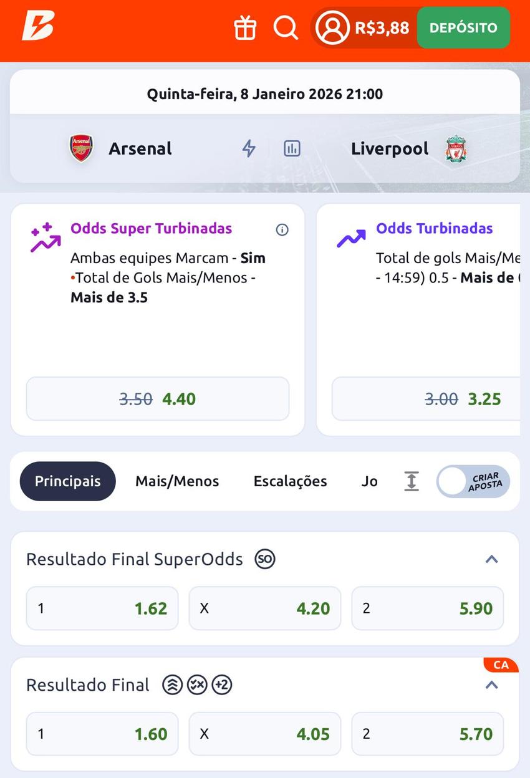This screenshot has height=778, width=530.
Task: Click the R$3,88 balance display
Action: (382, 27)
